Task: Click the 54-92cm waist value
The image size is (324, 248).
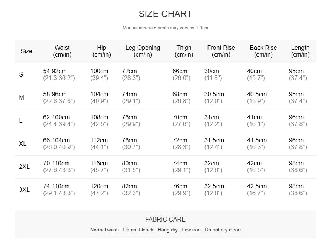Action: click(55, 71)
